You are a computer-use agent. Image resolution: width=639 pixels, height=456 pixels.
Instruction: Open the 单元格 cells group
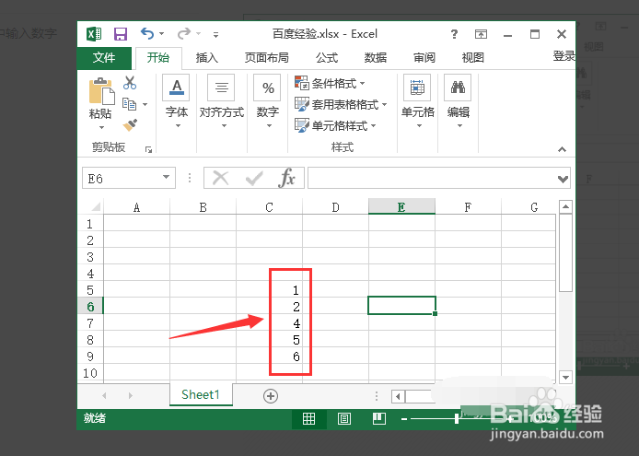tap(418, 102)
